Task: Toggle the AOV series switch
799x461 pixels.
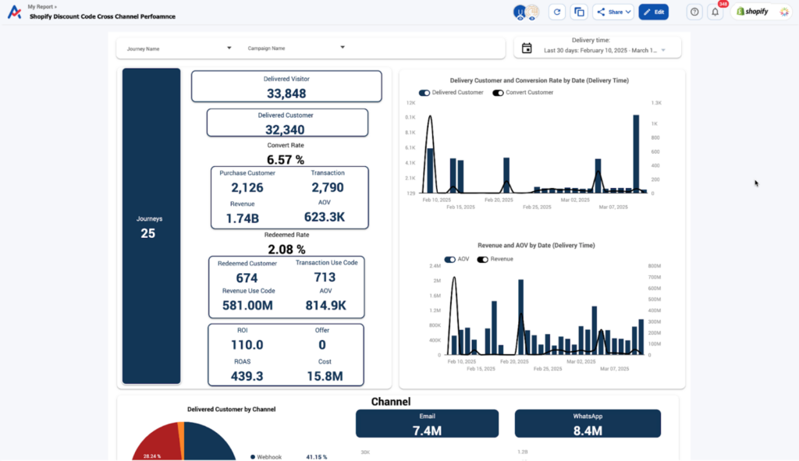Action: tap(449, 259)
